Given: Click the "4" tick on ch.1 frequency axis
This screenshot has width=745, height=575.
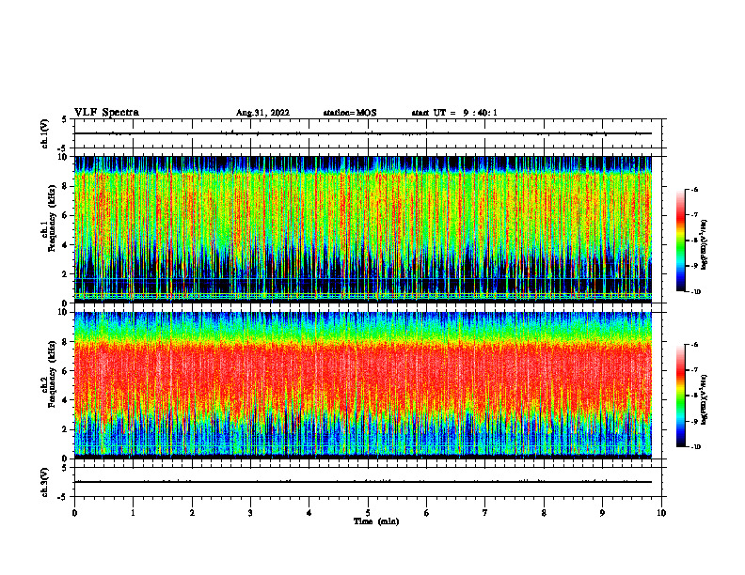Looking at the screenshot, I should click(x=66, y=245).
